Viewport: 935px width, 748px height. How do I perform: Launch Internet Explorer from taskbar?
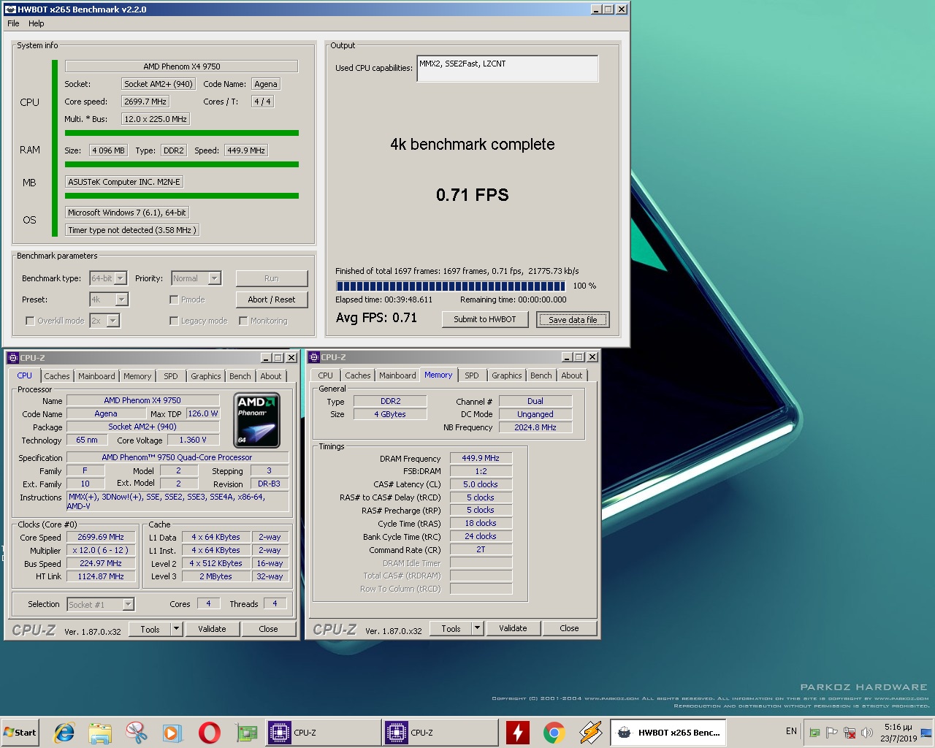click(x=64, y=732)
